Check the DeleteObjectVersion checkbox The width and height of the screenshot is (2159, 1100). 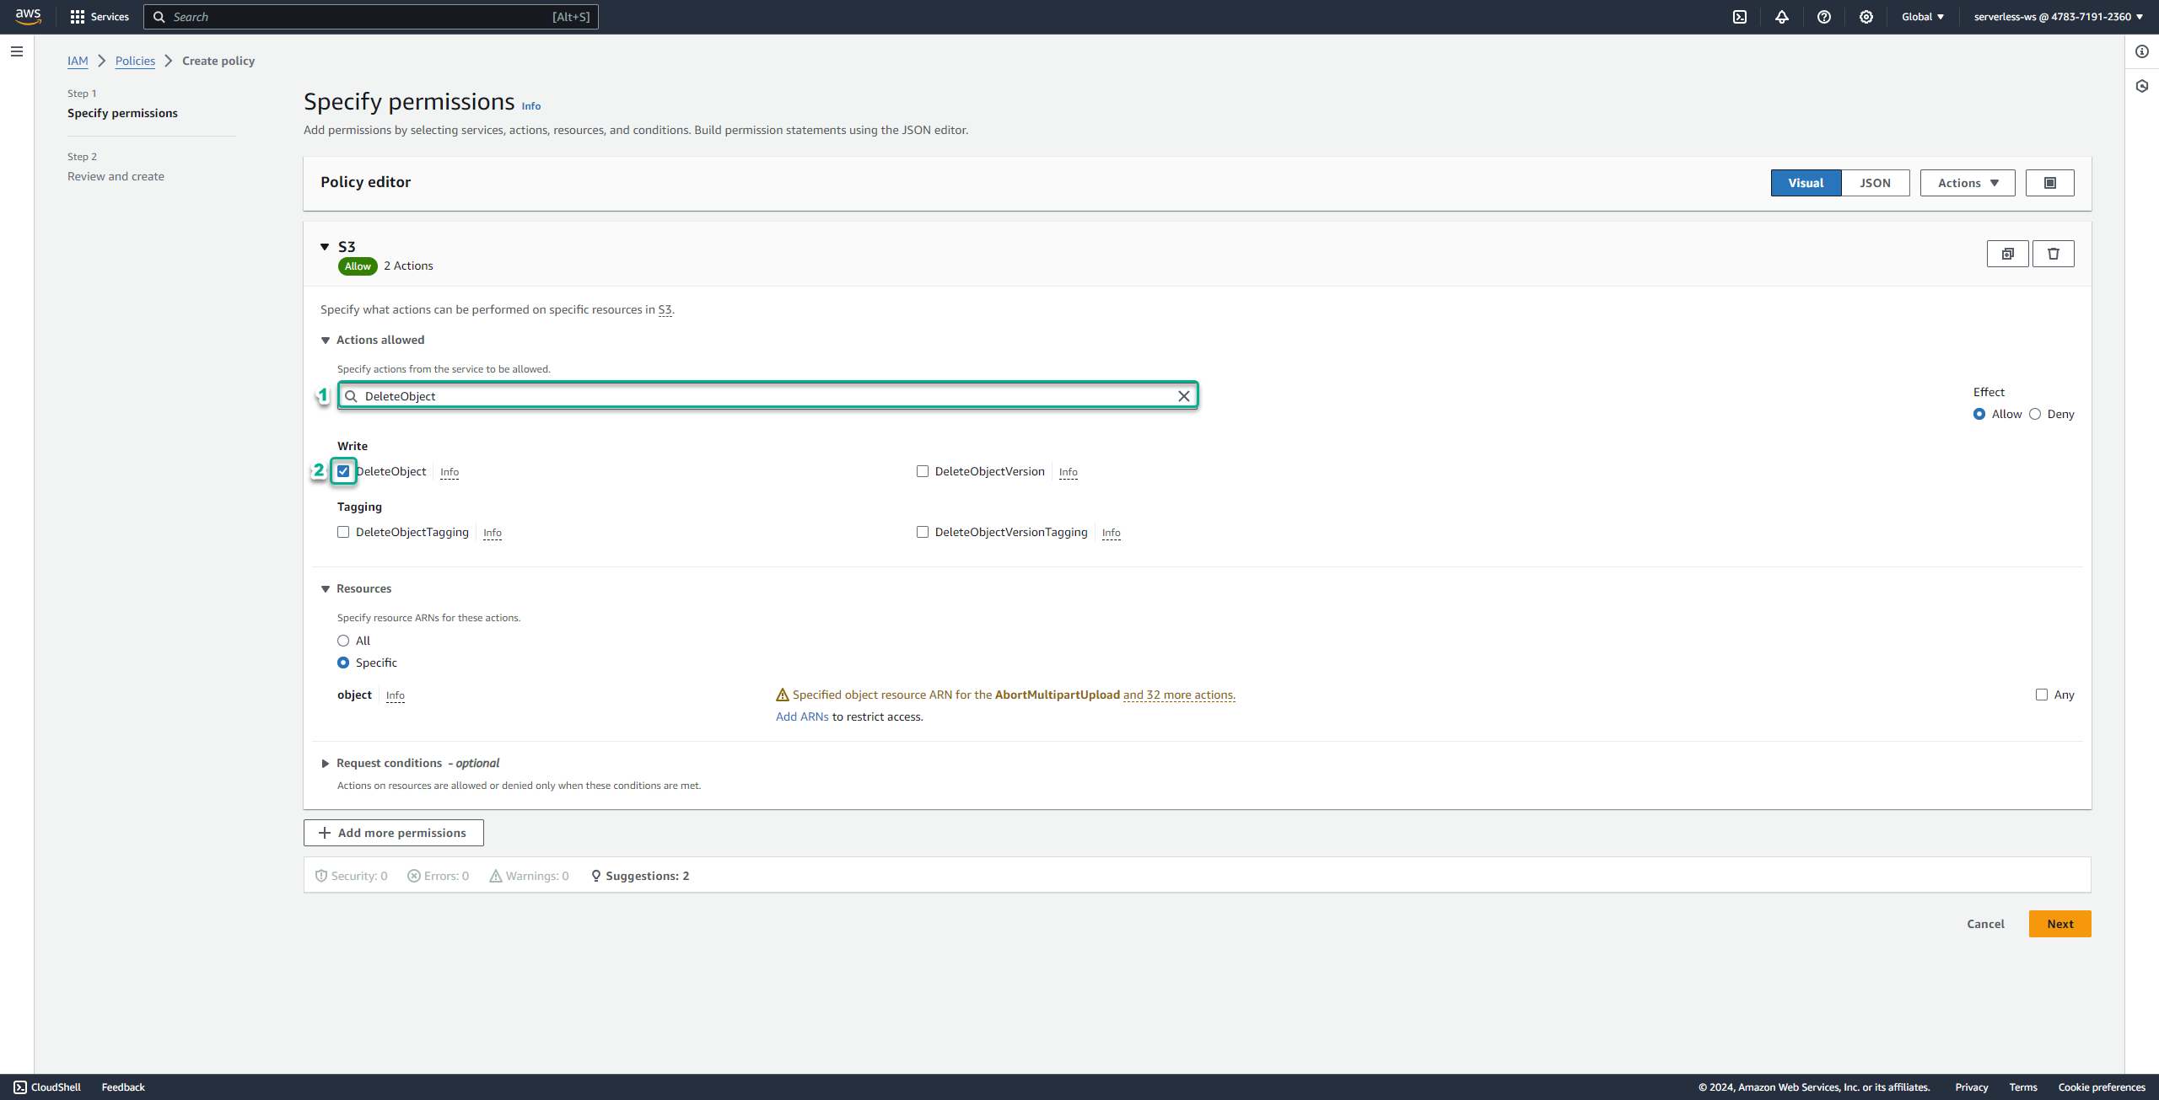(923, 471)
